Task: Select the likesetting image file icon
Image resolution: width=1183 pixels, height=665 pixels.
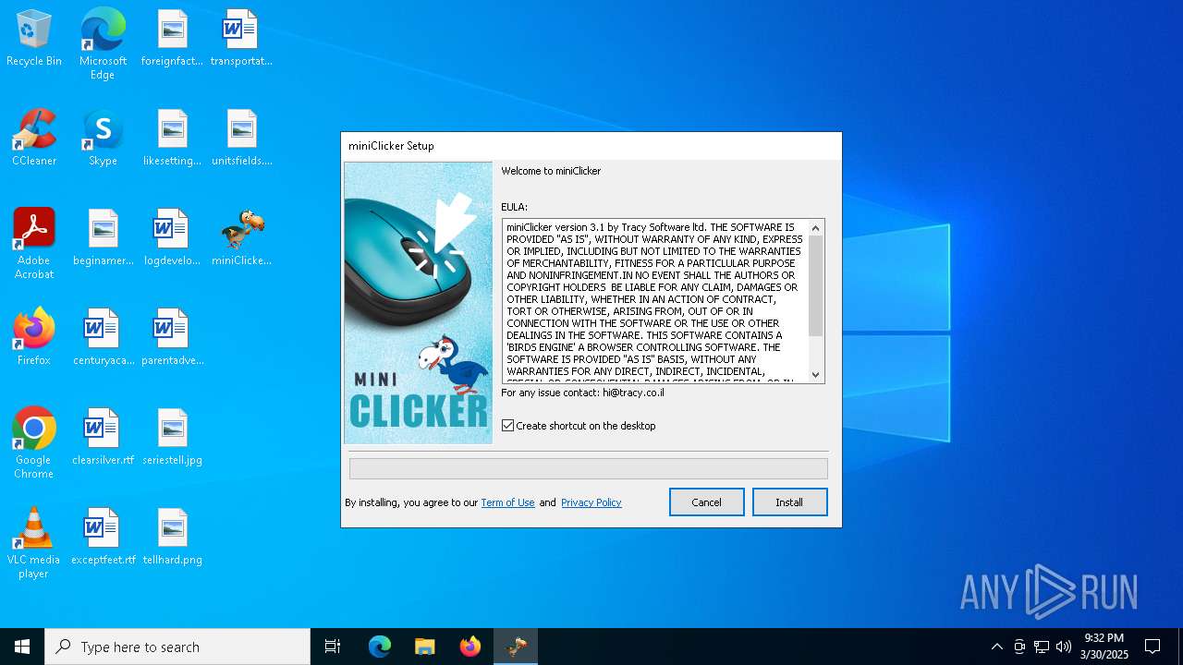Action: (x=172, y=139)
